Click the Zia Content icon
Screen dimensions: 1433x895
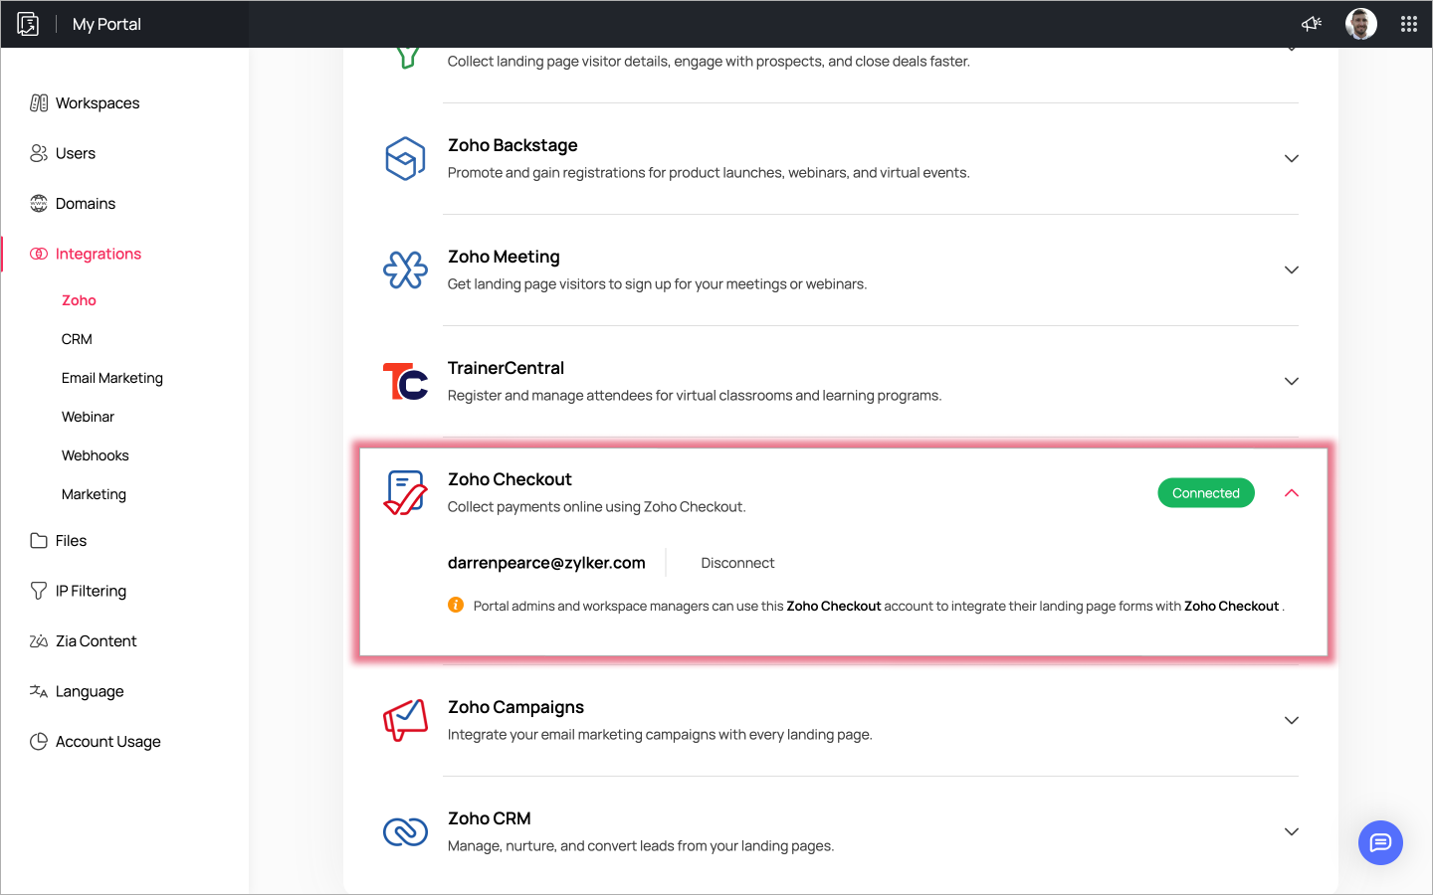tap(39, 641)
